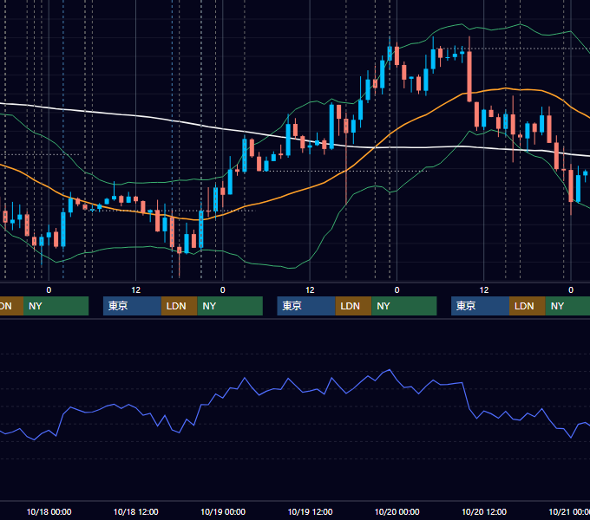Select the NY session block spanning 10/18 00:00

coord(56,306)
